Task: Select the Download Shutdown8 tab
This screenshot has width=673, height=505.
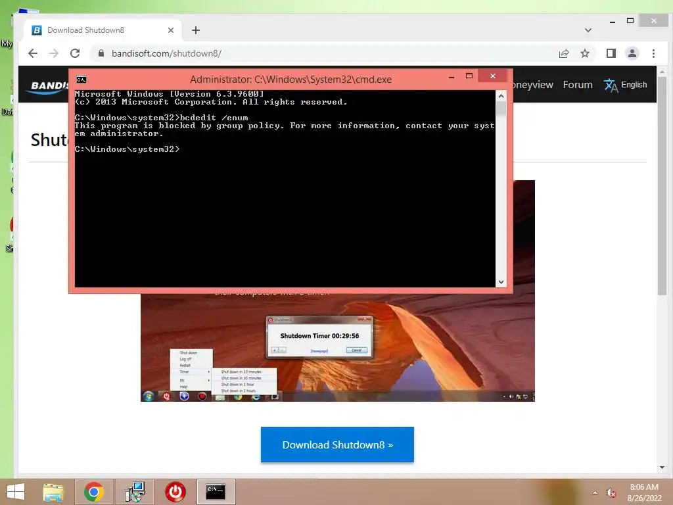Action: click(103, 30)
